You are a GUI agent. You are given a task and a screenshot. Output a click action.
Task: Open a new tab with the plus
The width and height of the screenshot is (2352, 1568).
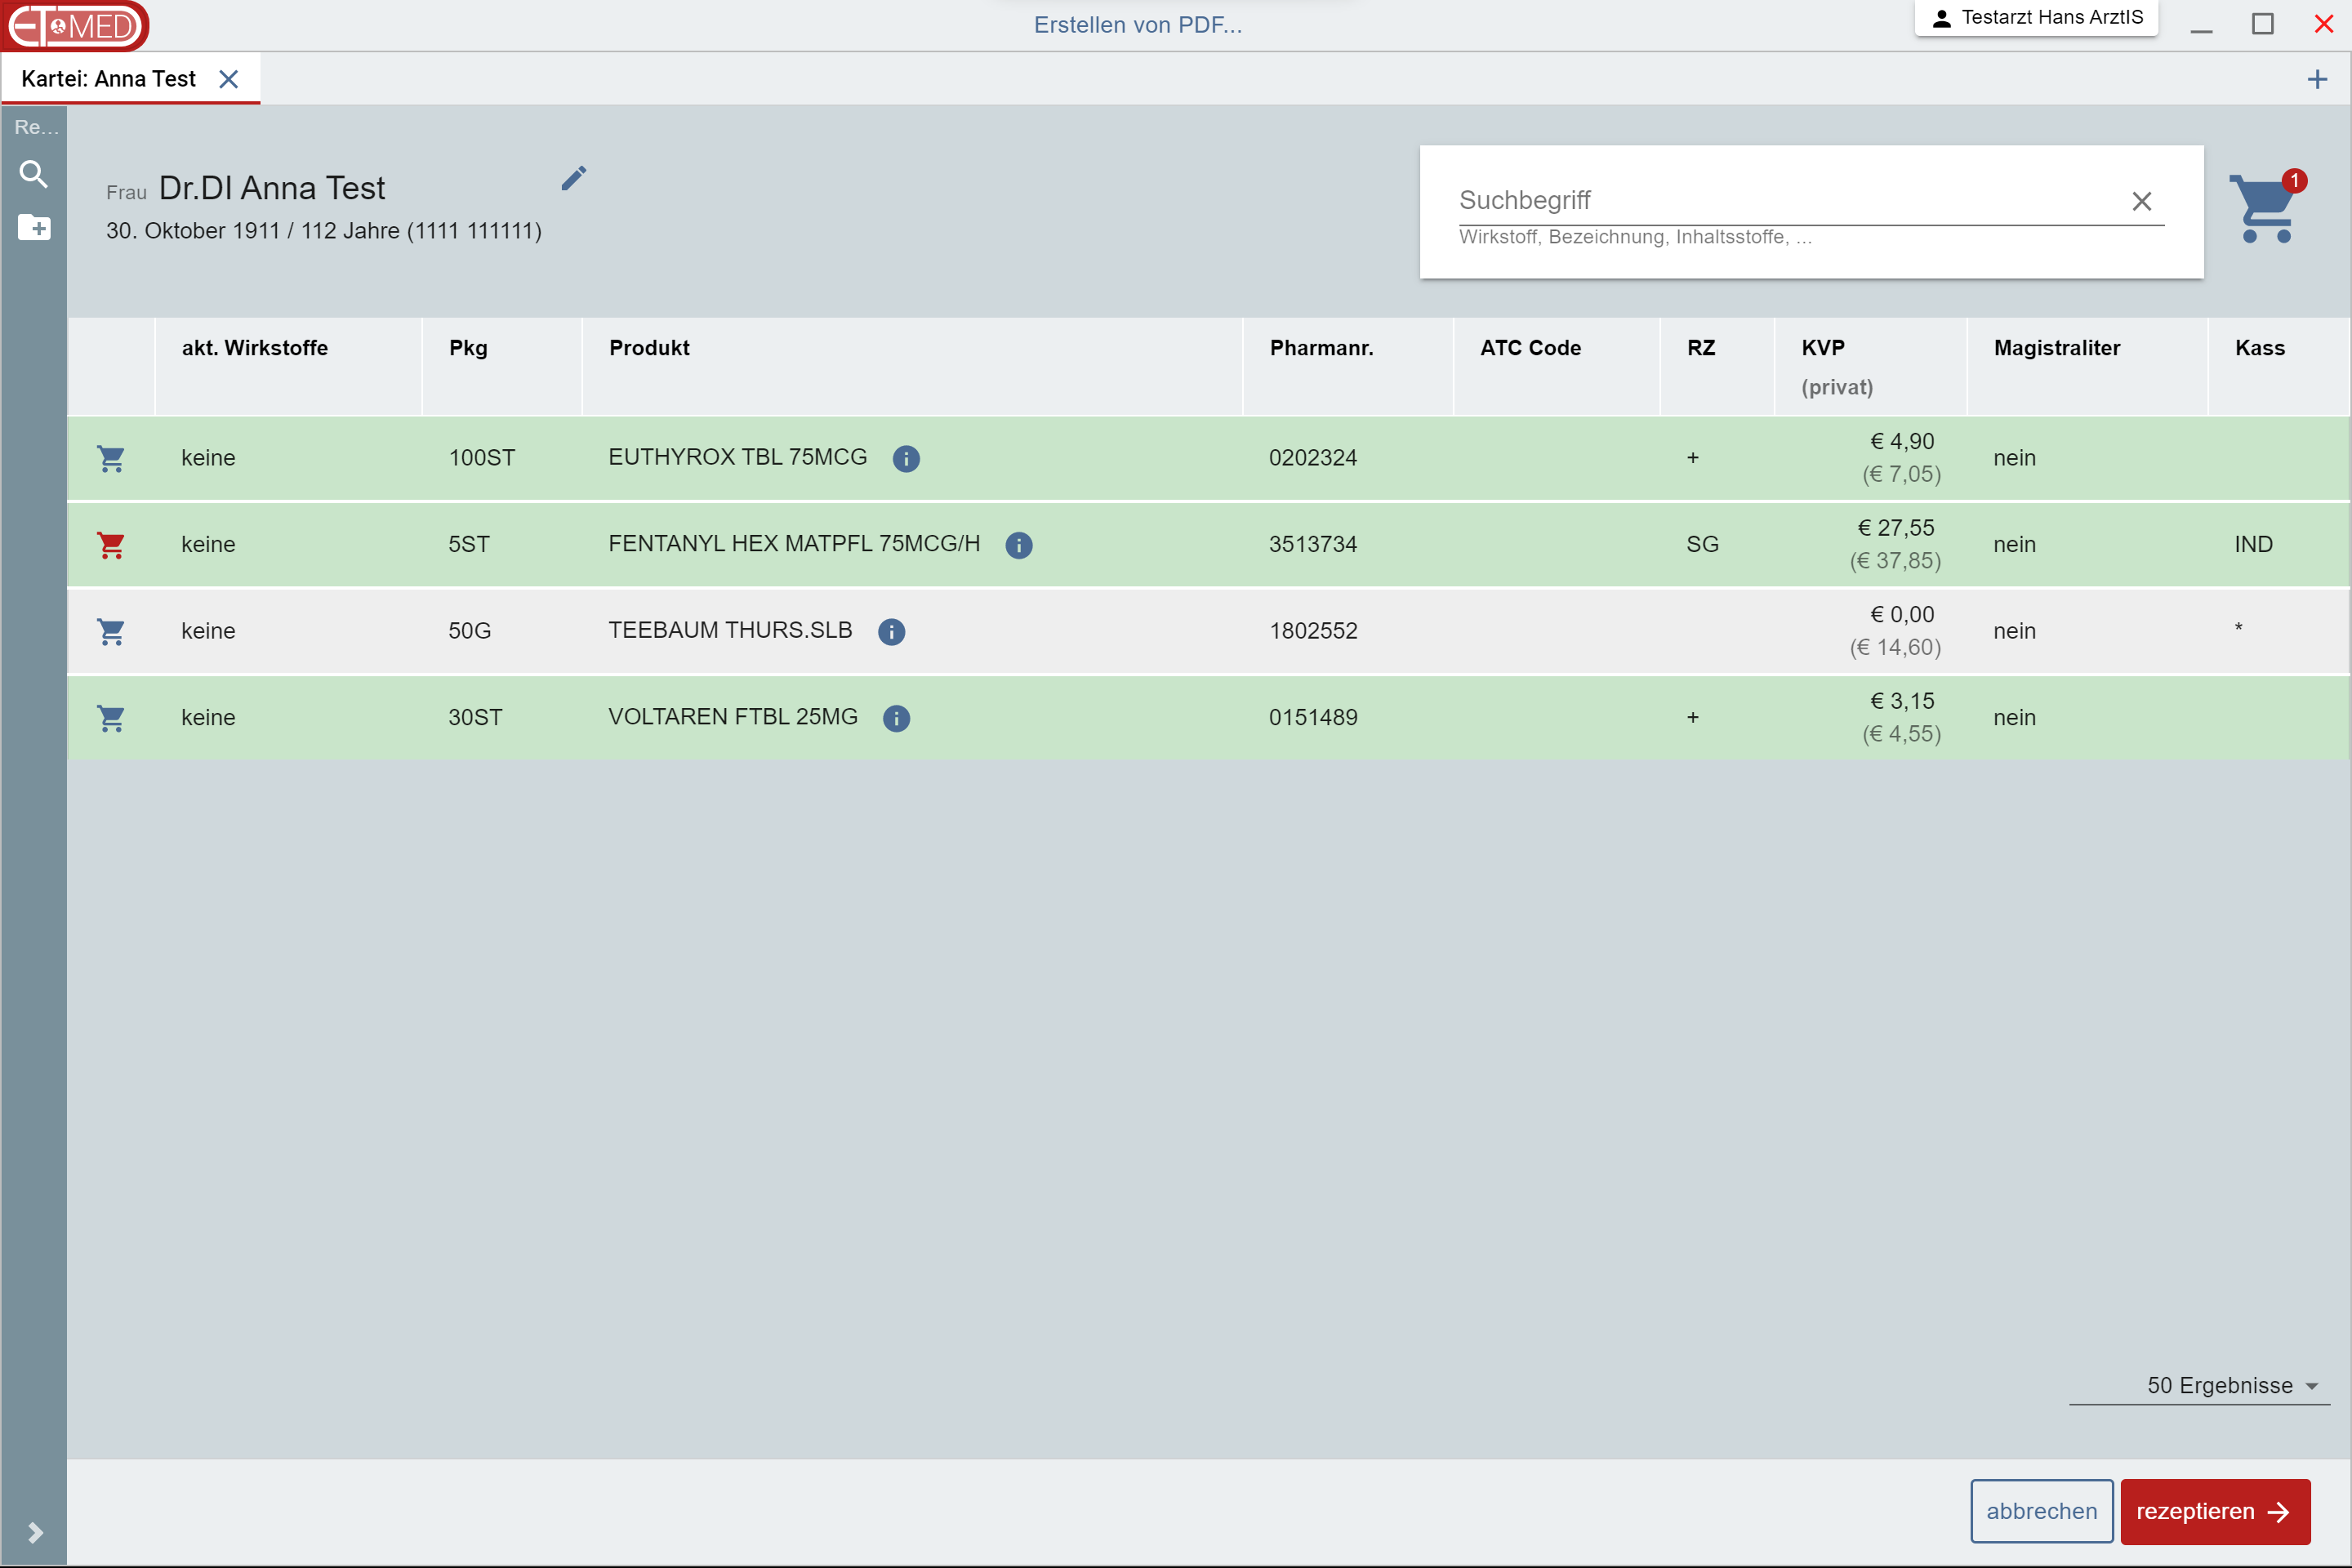[2317, 79]
